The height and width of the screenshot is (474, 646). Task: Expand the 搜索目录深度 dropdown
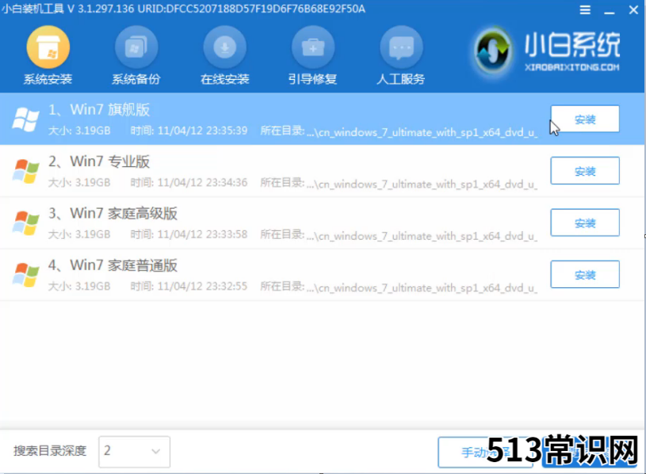[133, 451]
